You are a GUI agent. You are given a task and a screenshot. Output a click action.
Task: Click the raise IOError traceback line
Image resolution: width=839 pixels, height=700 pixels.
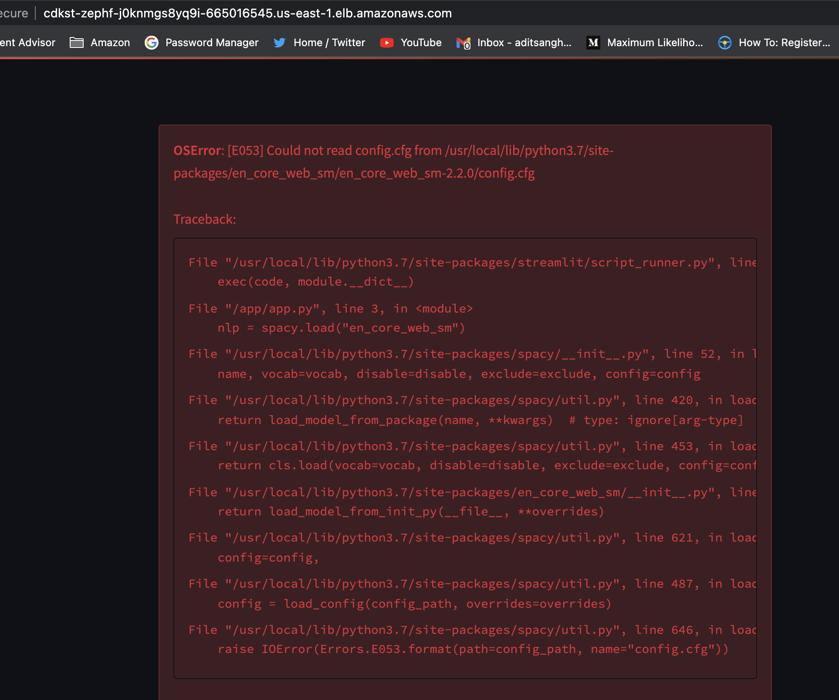click(473, 649)
